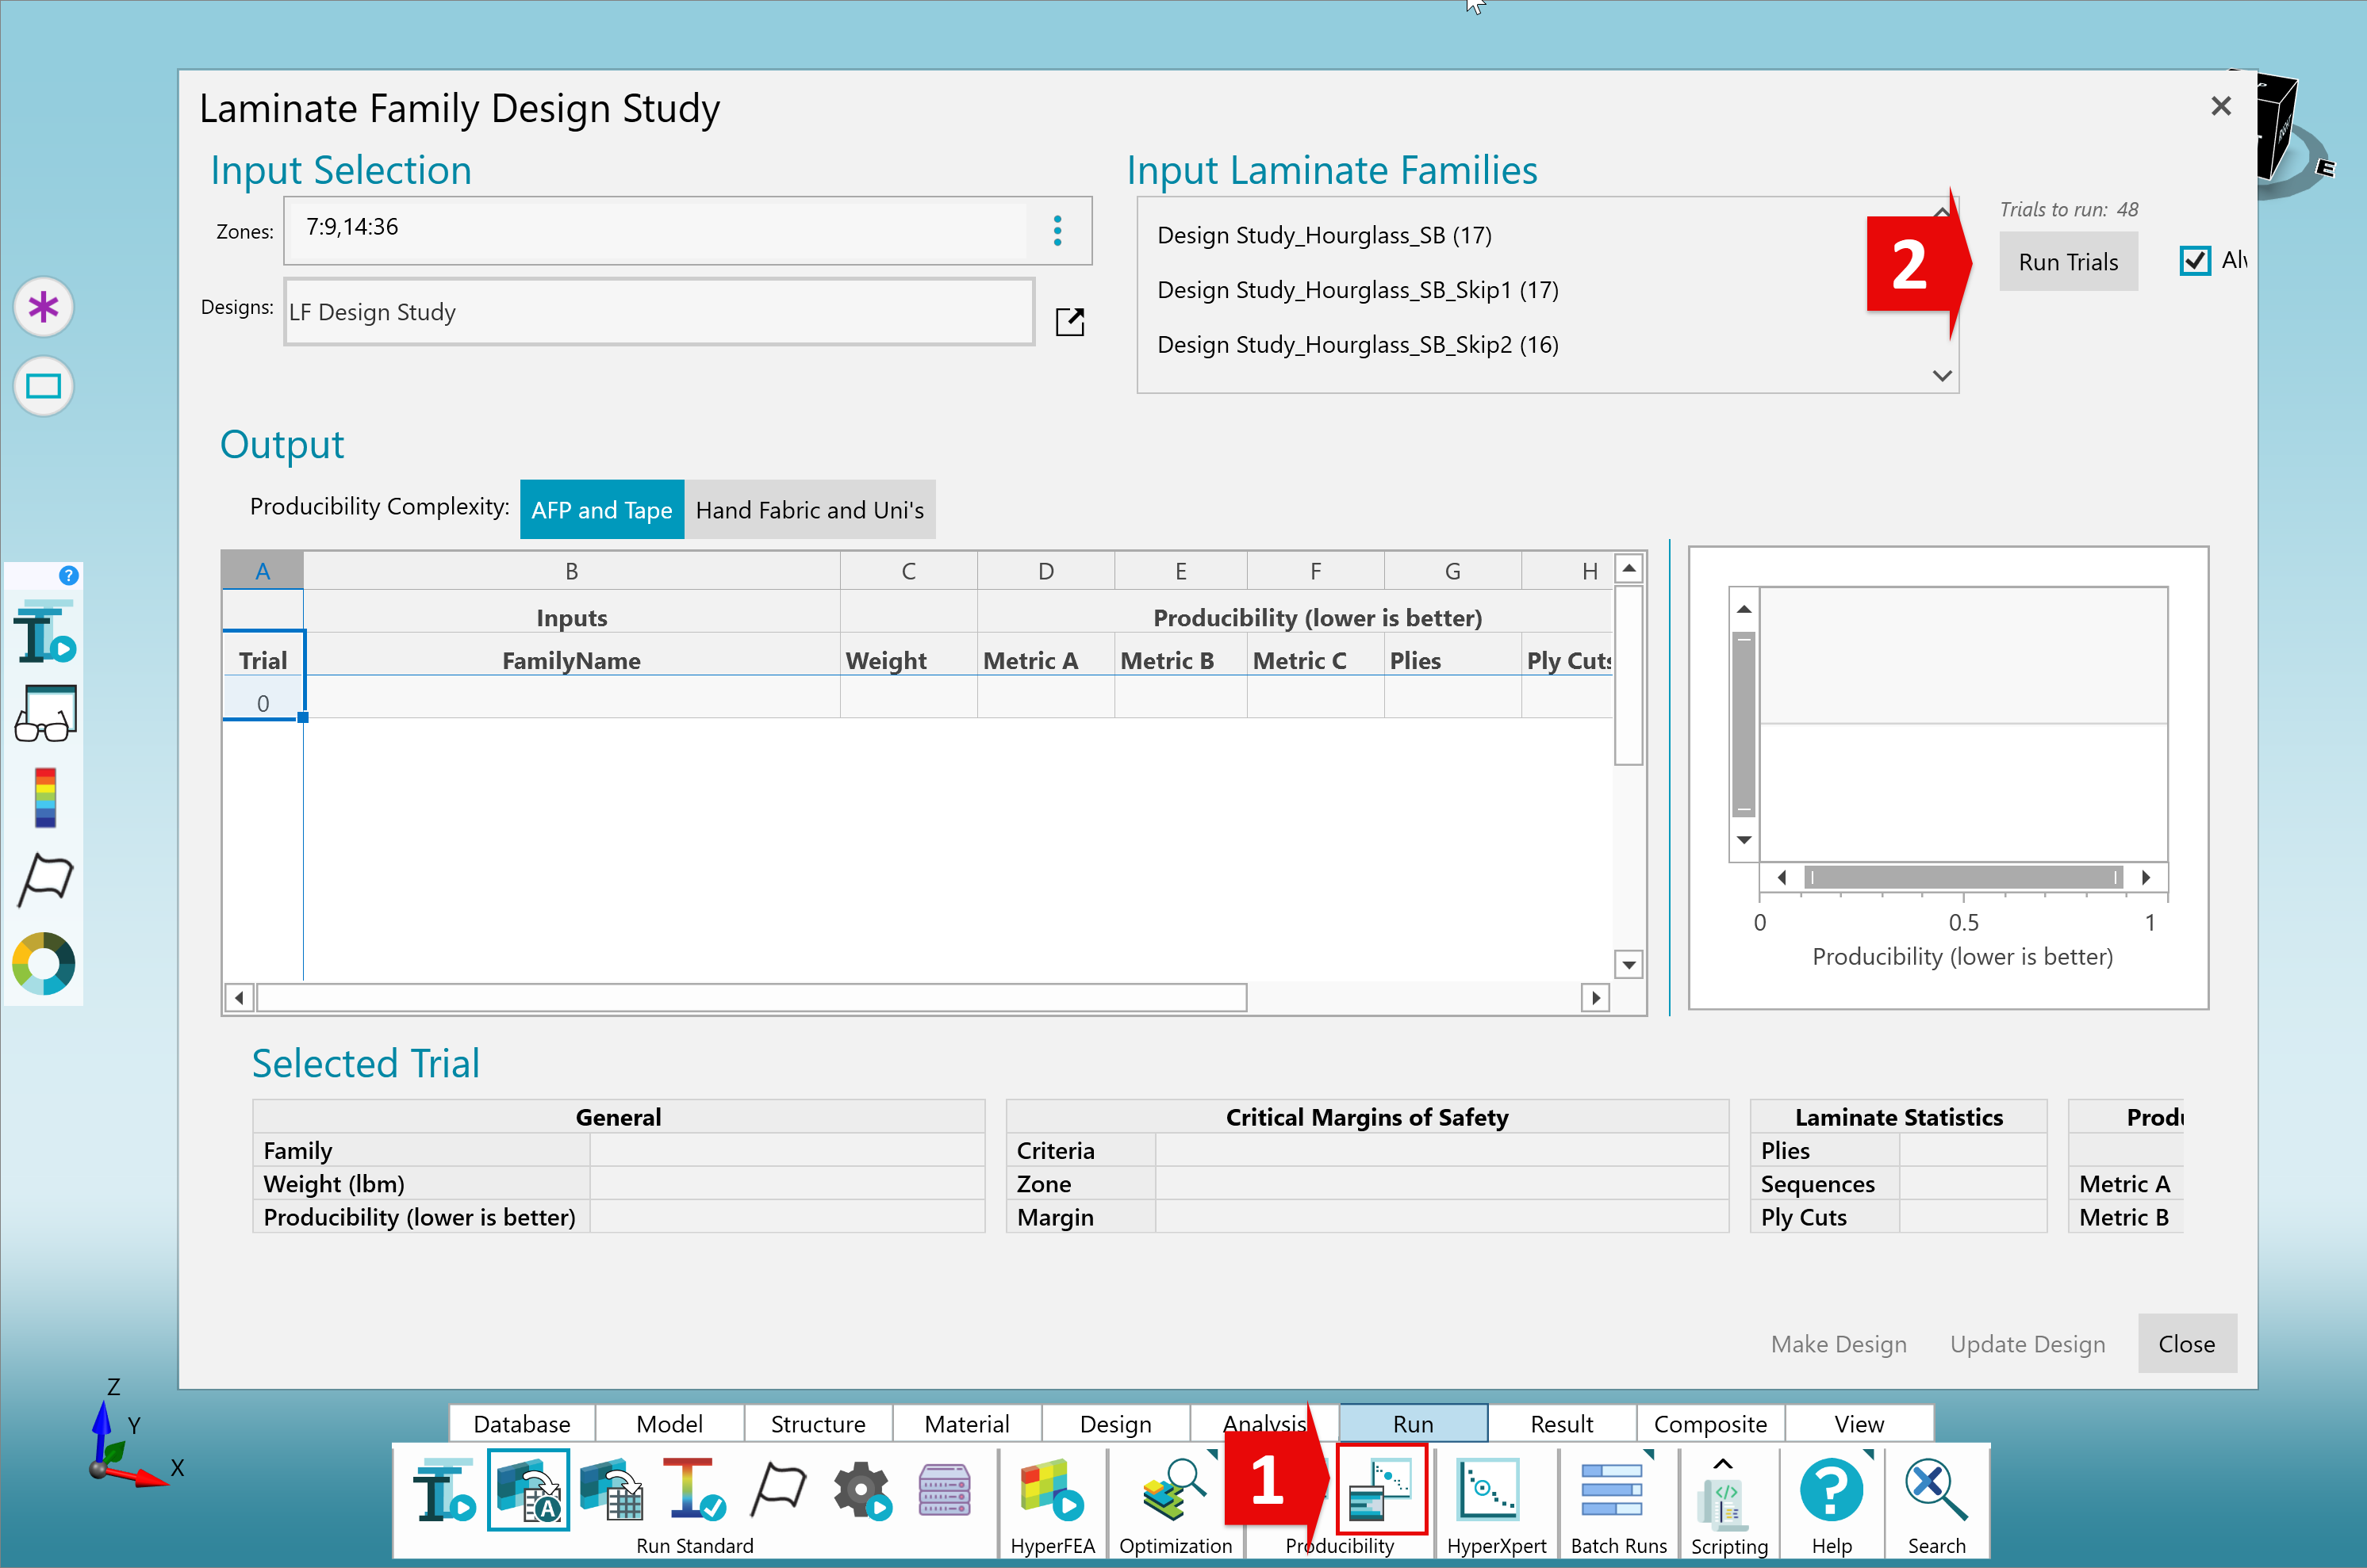Click the purple server rack toolbar icon
Image resolution: width=2367 pixels, height=1568 pixels.
point(943,1491)
